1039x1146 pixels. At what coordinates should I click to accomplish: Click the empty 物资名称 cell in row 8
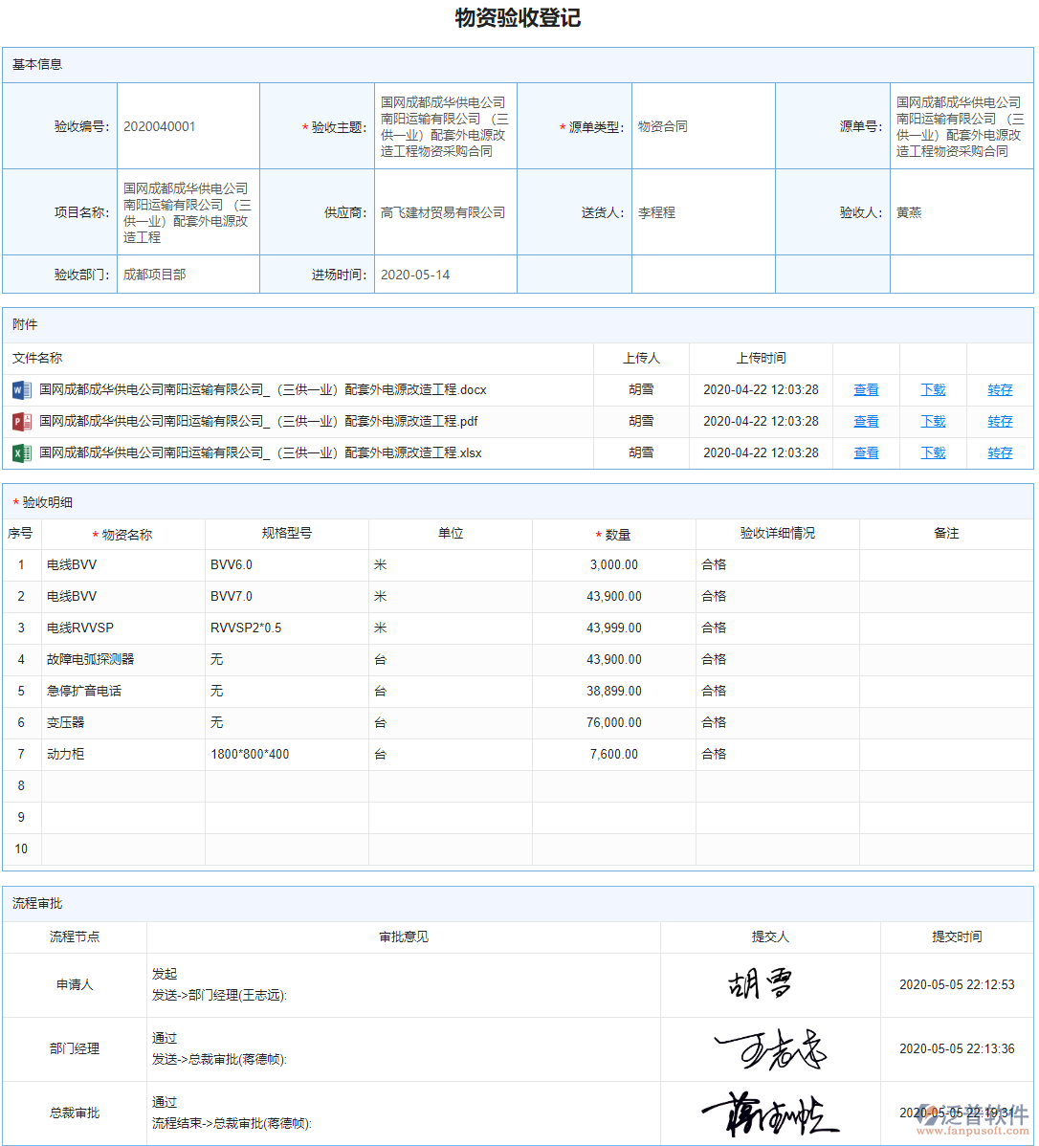pos(124,785)
